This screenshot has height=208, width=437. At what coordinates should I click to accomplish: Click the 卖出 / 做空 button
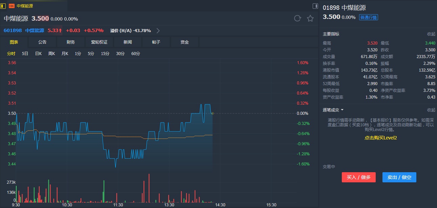coord(399,177)
